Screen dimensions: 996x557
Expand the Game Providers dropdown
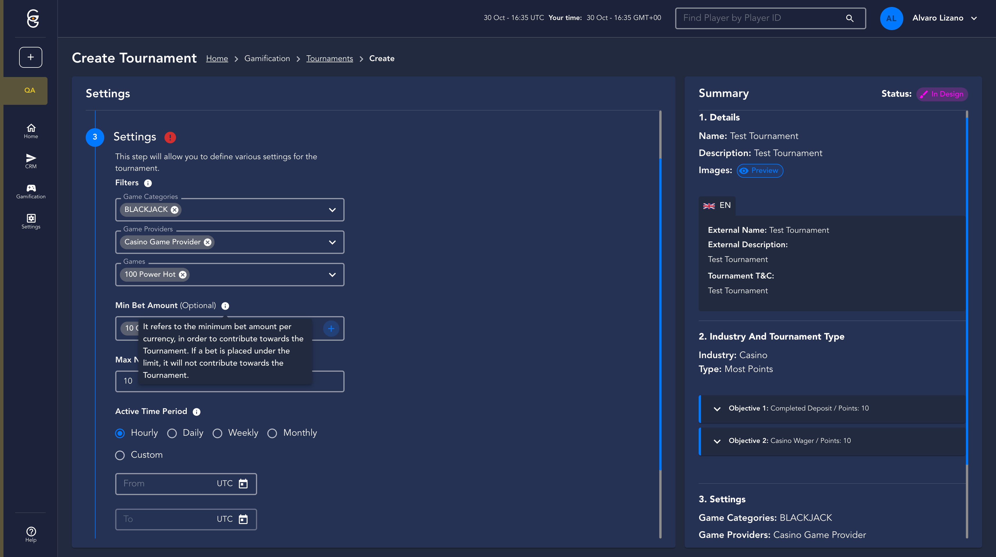(332, 242)
